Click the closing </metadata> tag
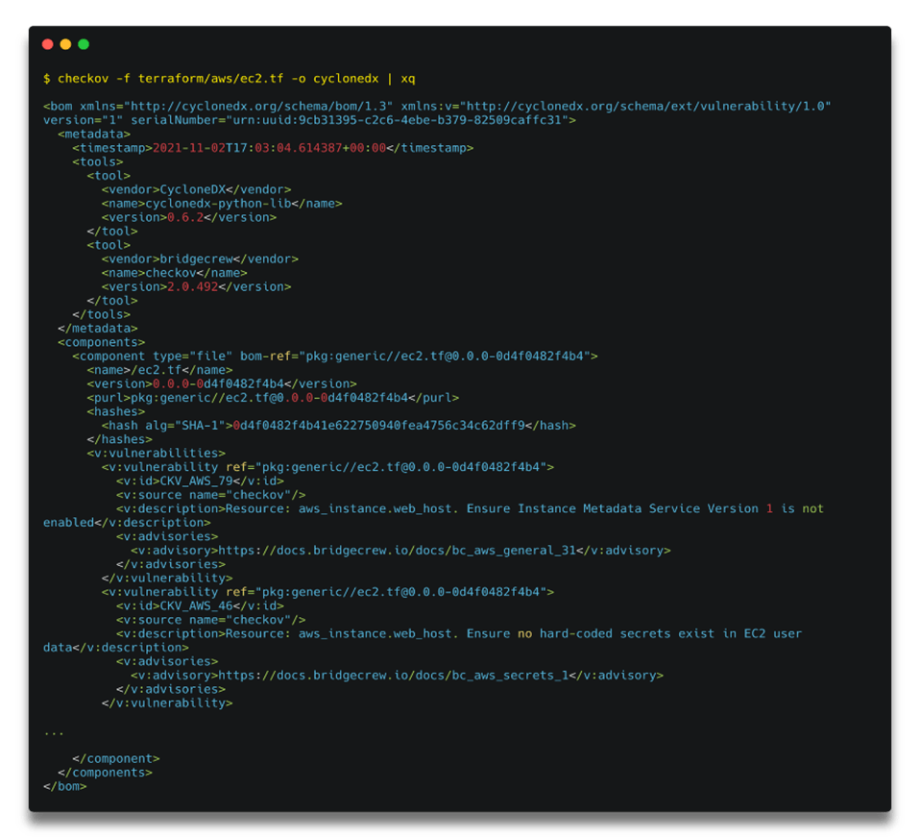 coord(98,329)
